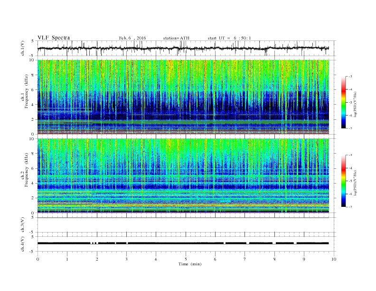This screenshot has width=376, height=291.
Task: Click time axis tick label "1"
Action: [x=67, y=259]
